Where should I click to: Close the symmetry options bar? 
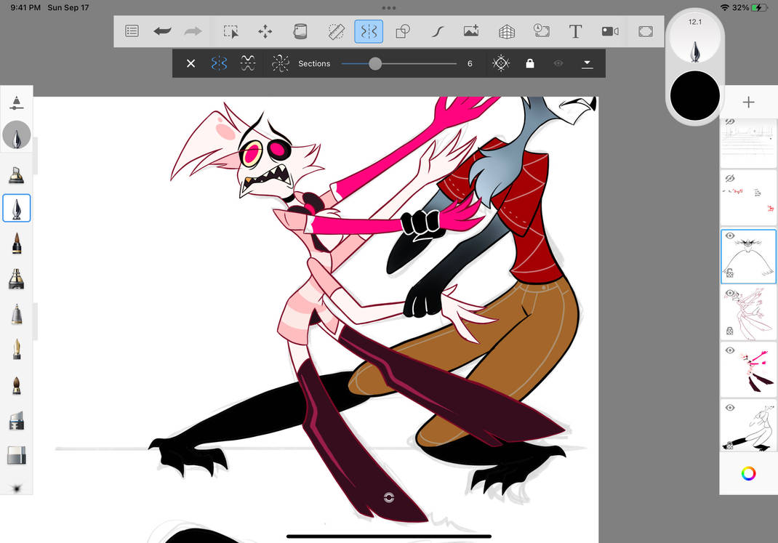click(x=191, y=63)
